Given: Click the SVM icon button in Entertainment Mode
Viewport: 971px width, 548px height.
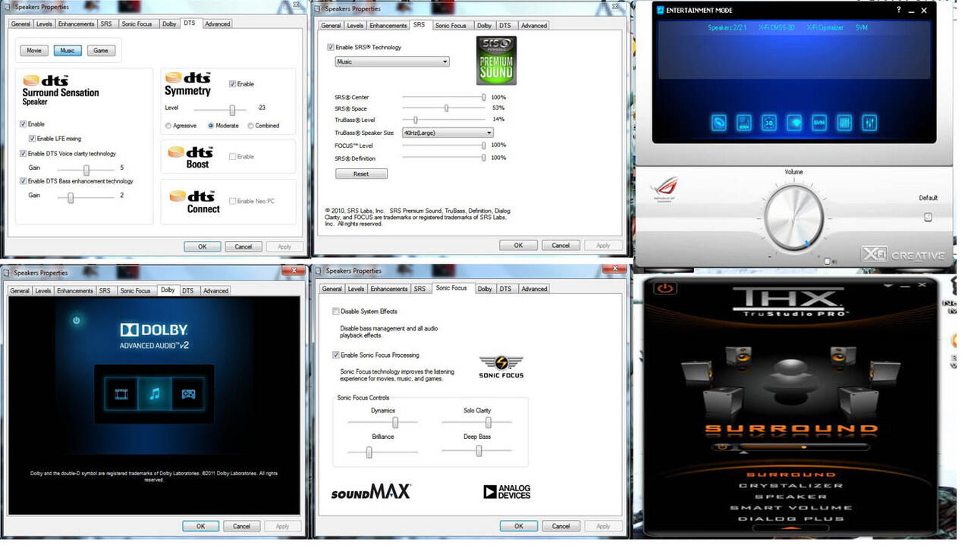Looking at the screenshot, I should [x=819, y=123].
